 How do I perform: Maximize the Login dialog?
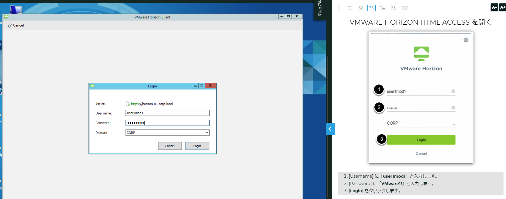pyautogui.click(x=202, y=86)
